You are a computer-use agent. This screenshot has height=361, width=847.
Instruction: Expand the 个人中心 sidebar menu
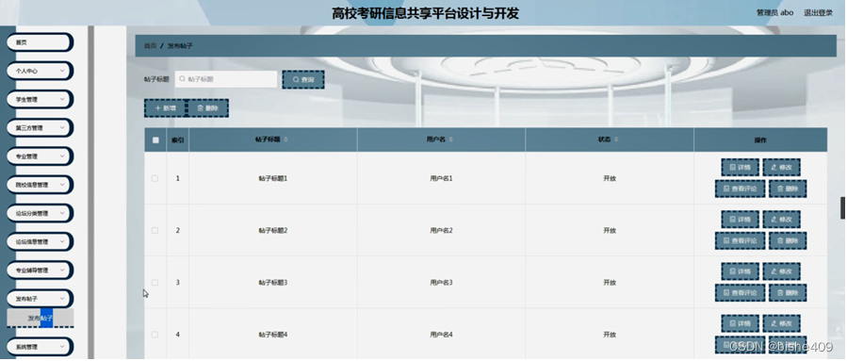coord(39,71)
